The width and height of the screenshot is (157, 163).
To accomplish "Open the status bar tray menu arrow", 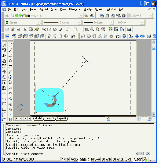I will 151,160.
